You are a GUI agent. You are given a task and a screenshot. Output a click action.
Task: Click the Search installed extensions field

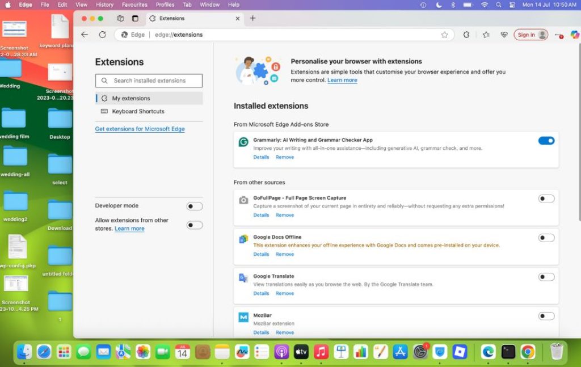tap(149, 81)
